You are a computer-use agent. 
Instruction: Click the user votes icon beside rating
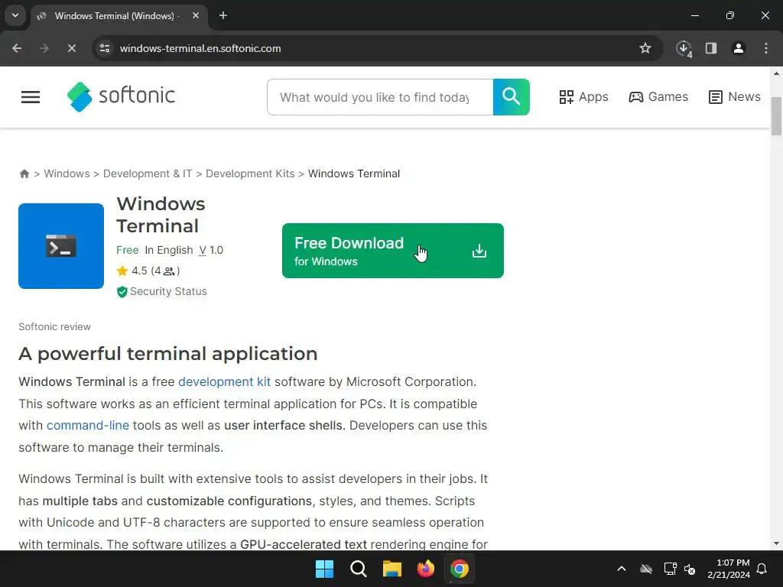tap(169, 271)
